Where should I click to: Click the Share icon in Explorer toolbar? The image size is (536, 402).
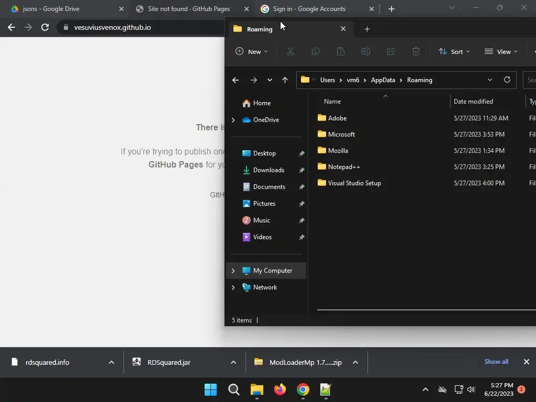tap(390, 52)
